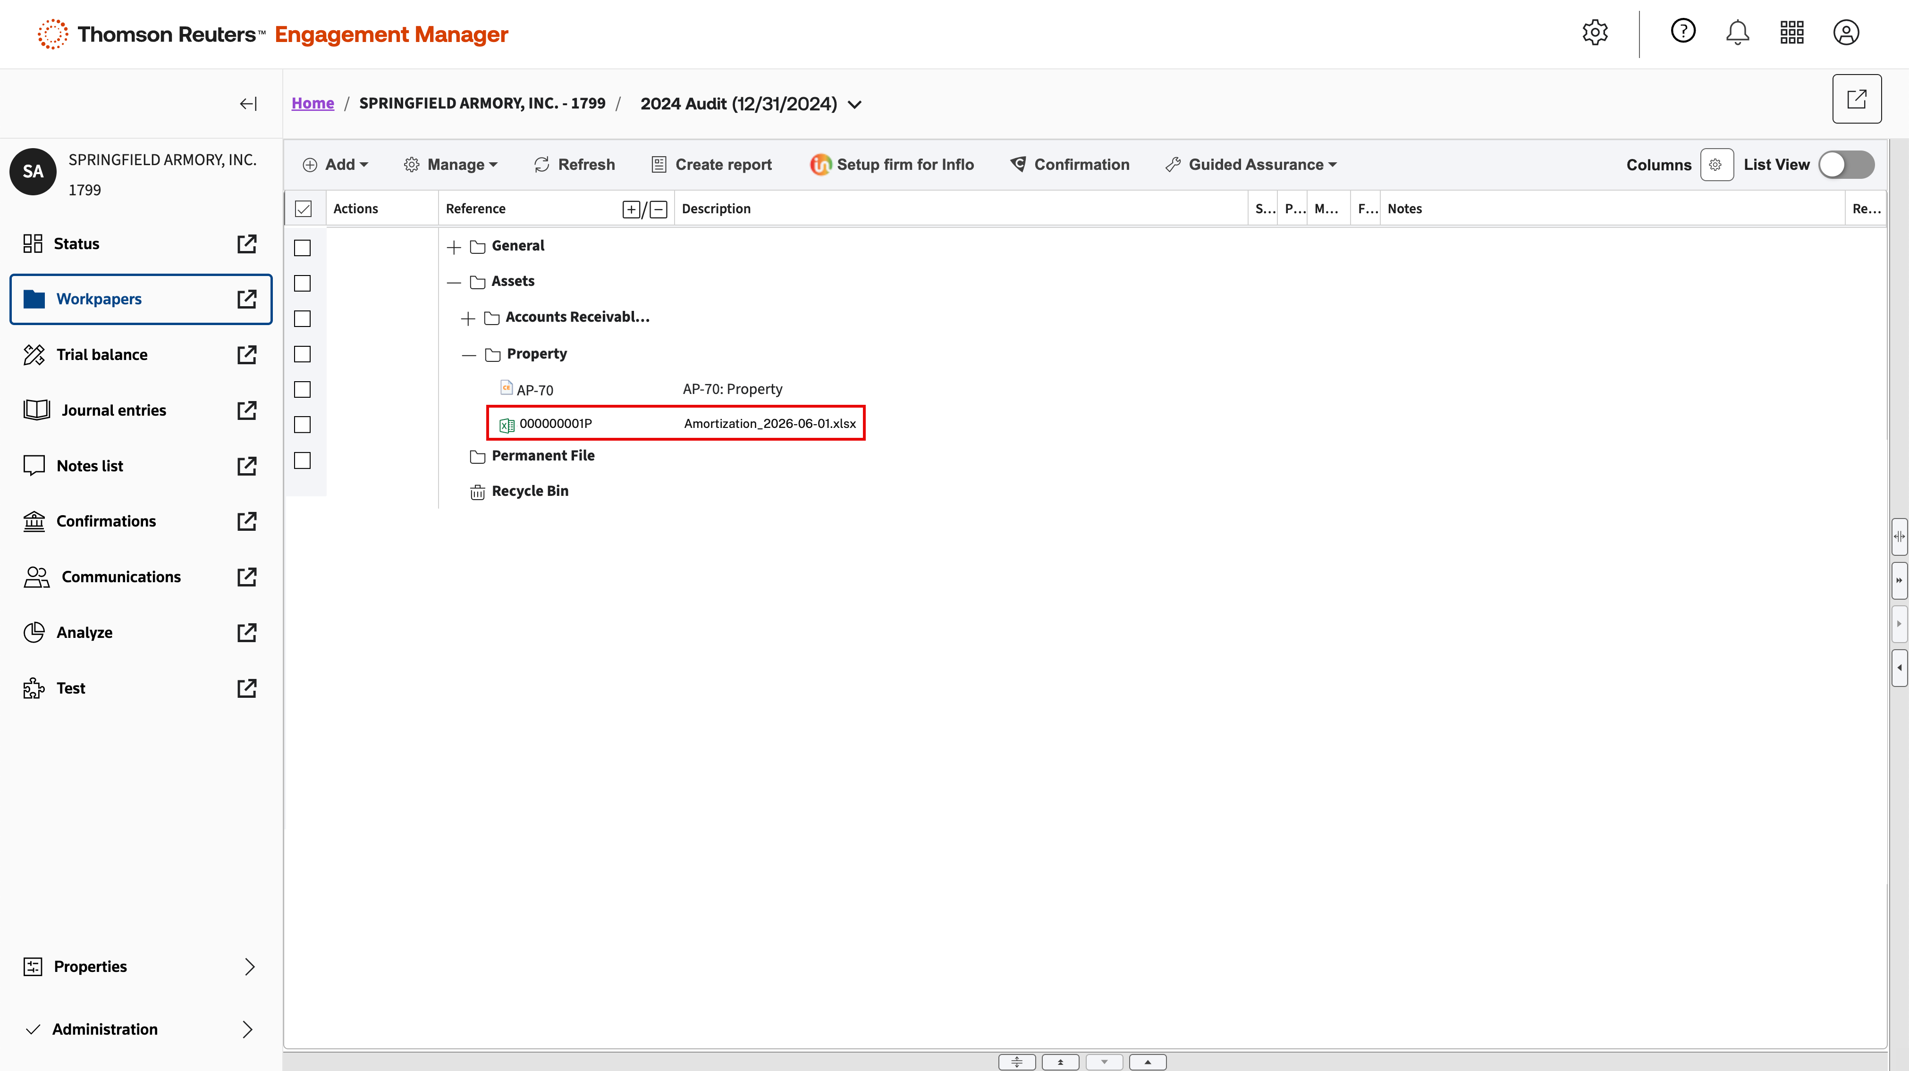Image resolution: width=1909 pixels, height=1071 pixels.
Task: Open Notes list in a new window
Action: click(247, 466)
